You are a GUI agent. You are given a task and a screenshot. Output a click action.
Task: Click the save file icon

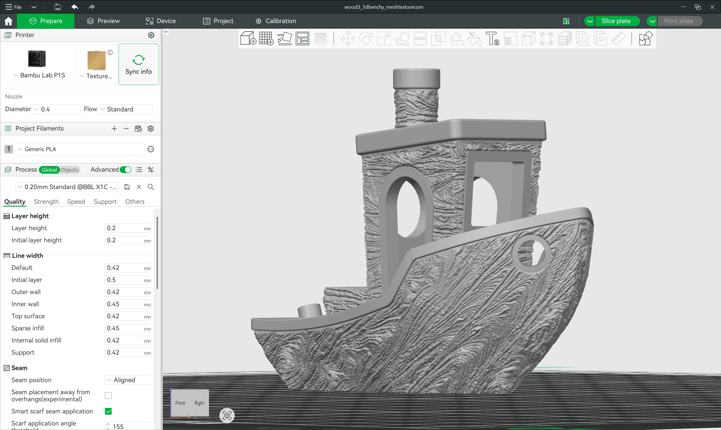point(58,7)
